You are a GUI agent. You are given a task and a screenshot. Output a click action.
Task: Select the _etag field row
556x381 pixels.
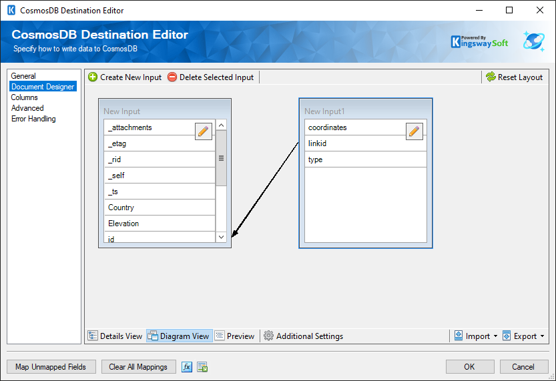[160, 143]
